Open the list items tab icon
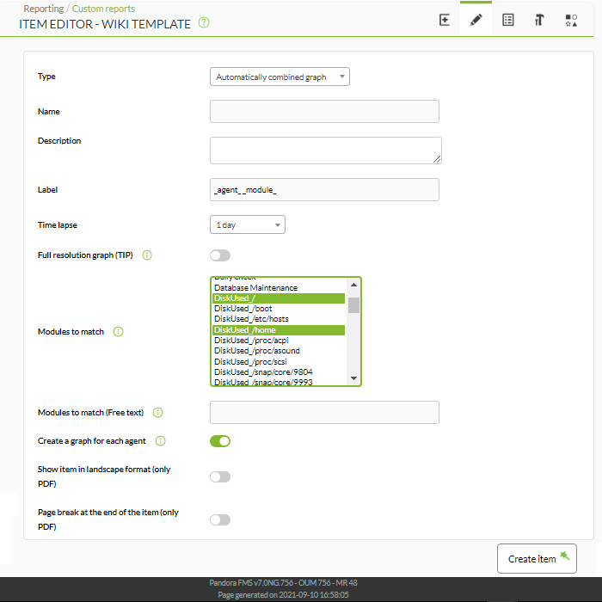602x602 pixels. (x=508, y=20)
